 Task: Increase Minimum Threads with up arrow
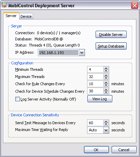106,68
